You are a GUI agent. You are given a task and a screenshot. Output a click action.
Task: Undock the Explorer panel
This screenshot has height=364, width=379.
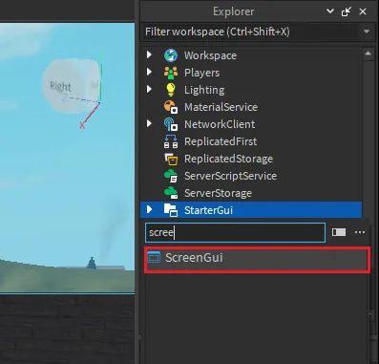(x=347, y=11)
